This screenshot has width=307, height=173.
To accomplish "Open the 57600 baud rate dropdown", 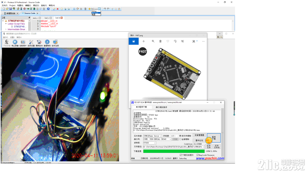I will 155,143.
